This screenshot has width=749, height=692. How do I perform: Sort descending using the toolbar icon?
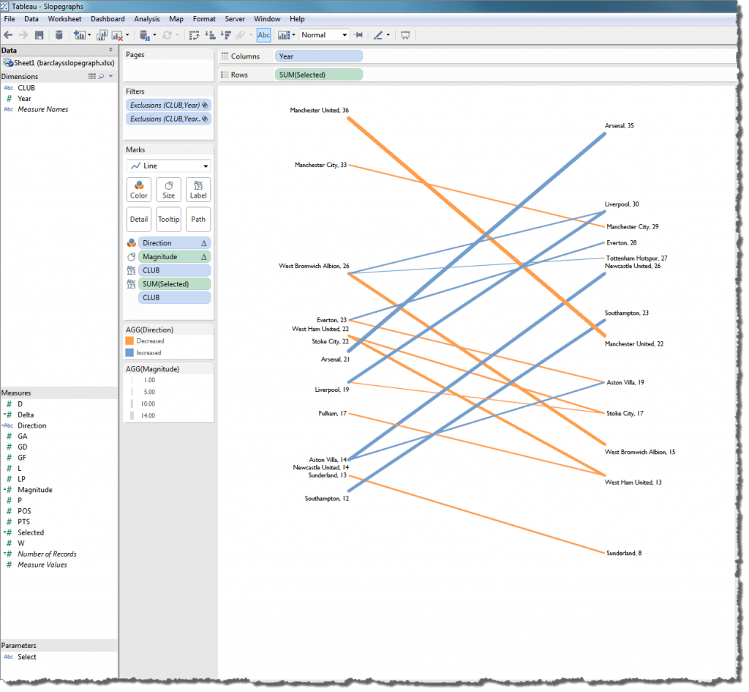pos(225,34)
